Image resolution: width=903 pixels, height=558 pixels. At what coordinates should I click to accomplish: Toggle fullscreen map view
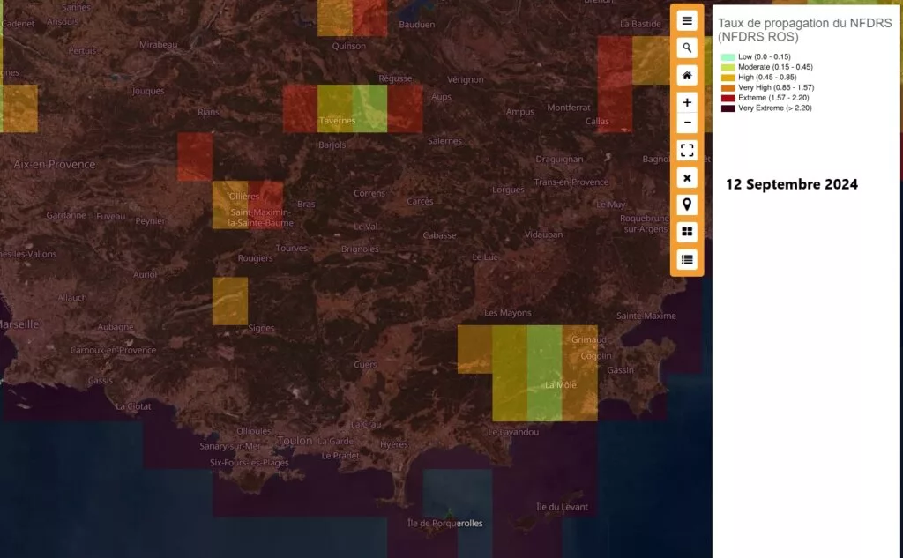[687, 150]
